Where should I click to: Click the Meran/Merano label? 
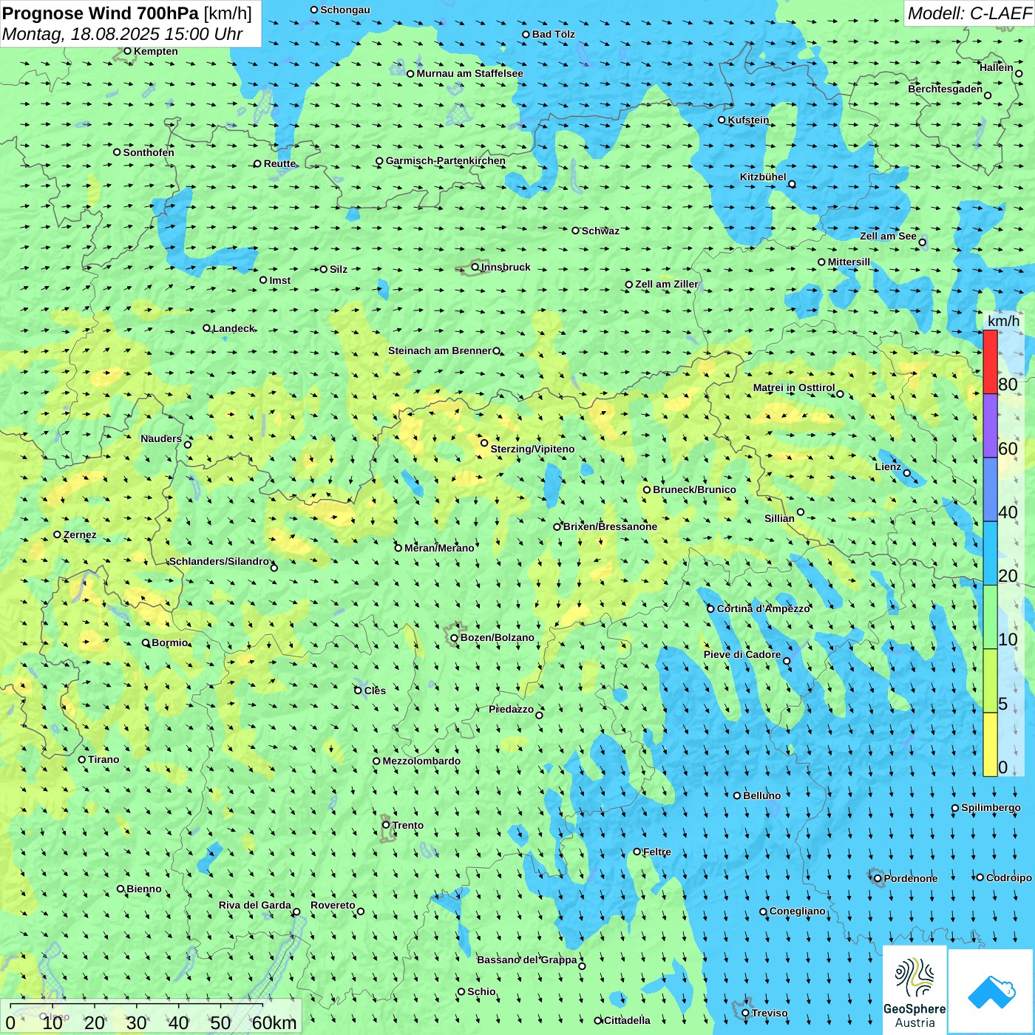(x=440, y=548)
